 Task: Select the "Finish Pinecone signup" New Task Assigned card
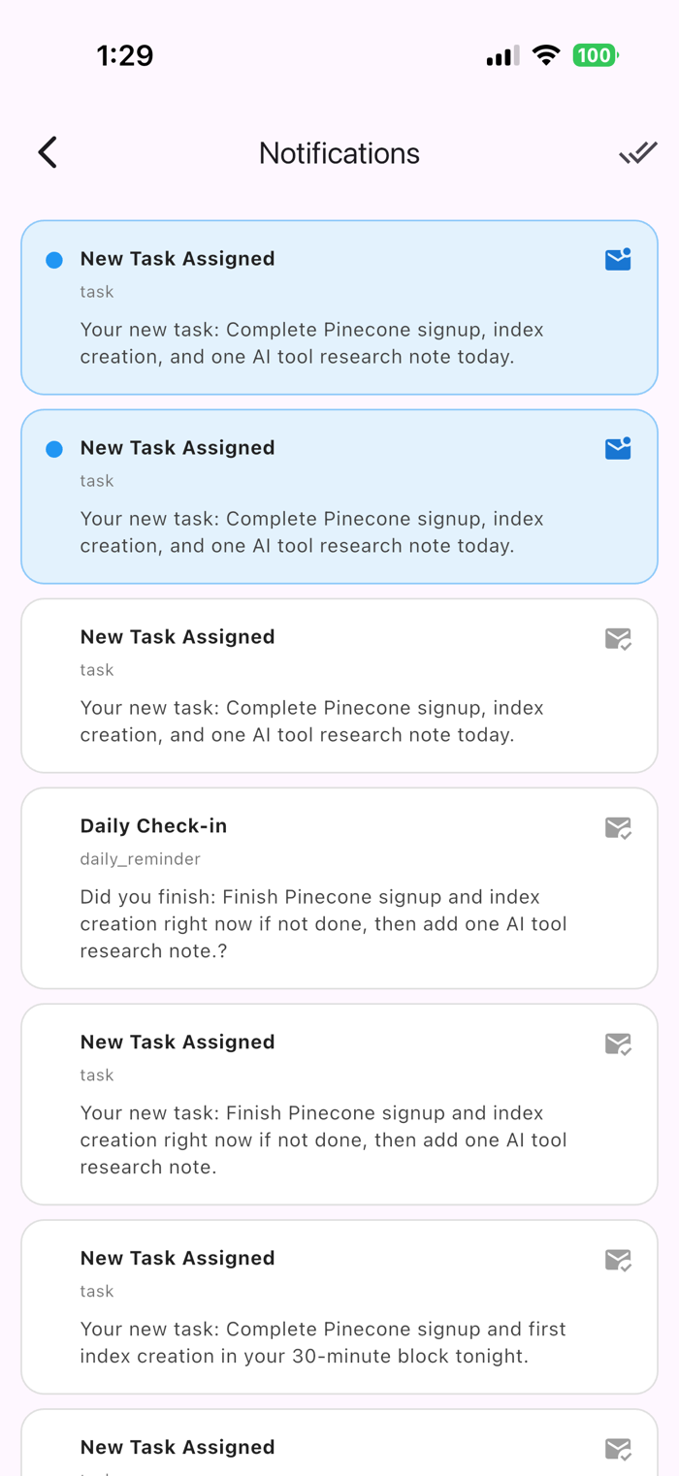click(339, 1106)
